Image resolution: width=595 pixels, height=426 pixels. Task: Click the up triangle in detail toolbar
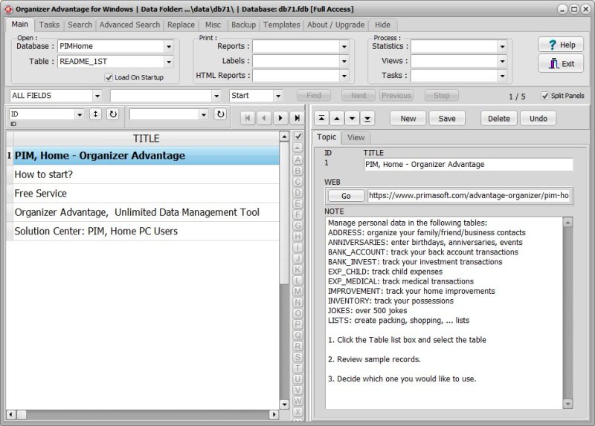337,118
